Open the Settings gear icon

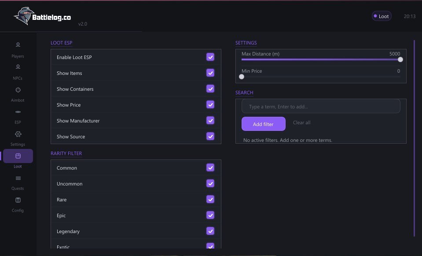pos(18,134)
